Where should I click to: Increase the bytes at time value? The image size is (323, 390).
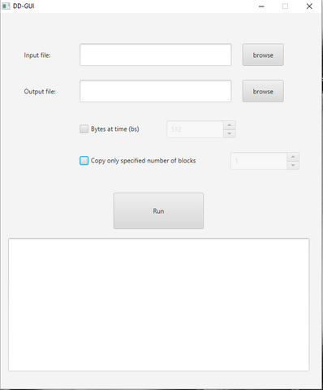tap(230, 125)
